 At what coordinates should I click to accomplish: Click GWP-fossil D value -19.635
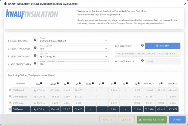click(161, 90)
